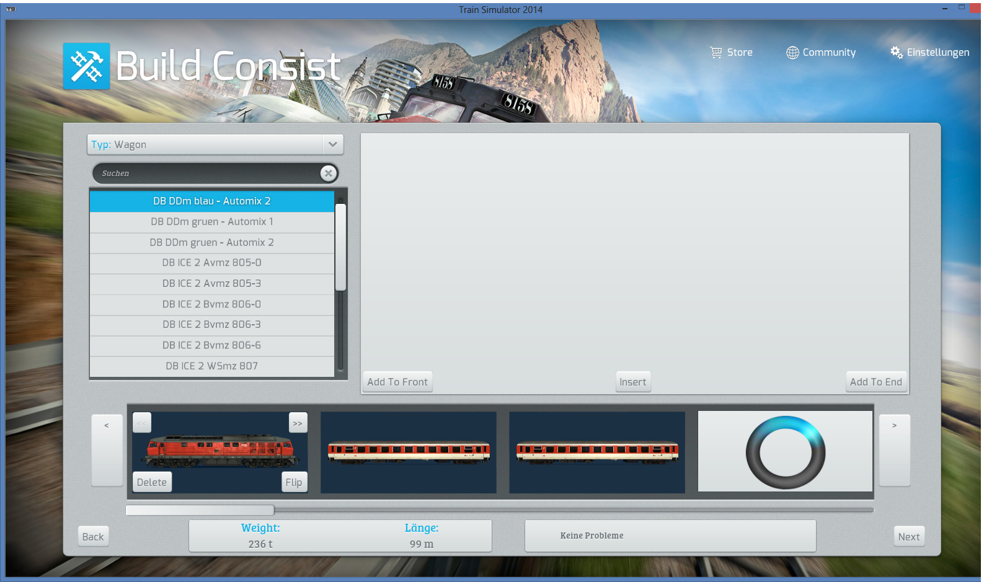Shift consist view right with > arrow

coord(895,450)
